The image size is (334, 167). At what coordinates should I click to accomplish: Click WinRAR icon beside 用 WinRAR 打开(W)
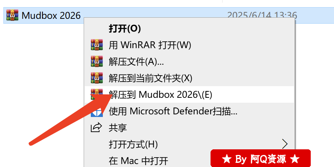[97, 45]
